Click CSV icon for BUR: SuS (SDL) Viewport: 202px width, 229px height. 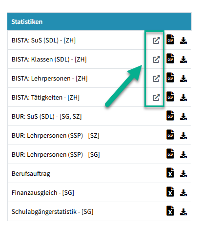[170, 116]
